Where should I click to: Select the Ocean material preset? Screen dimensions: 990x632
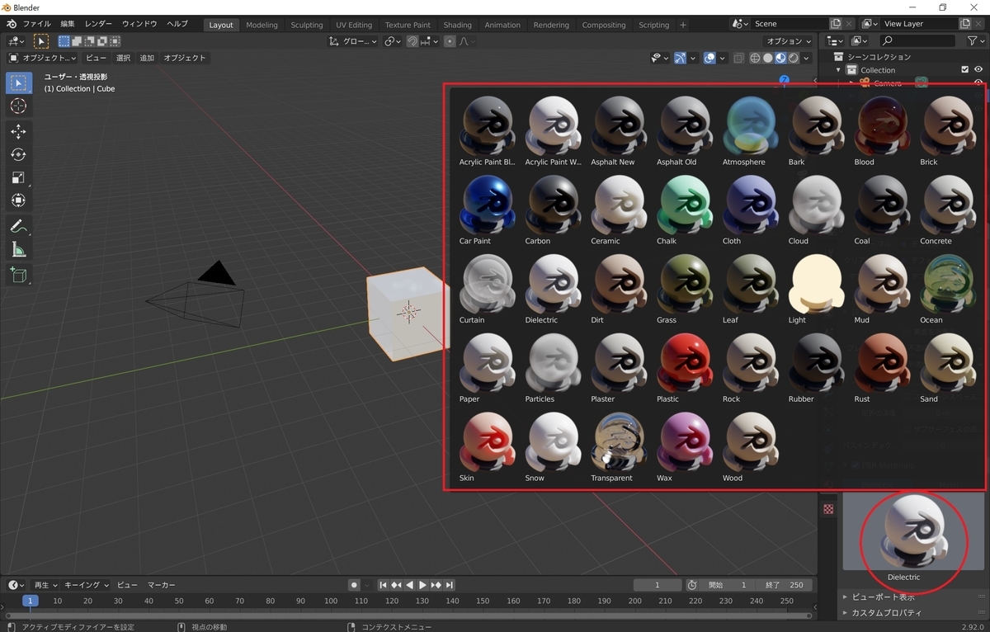point(948,290)
